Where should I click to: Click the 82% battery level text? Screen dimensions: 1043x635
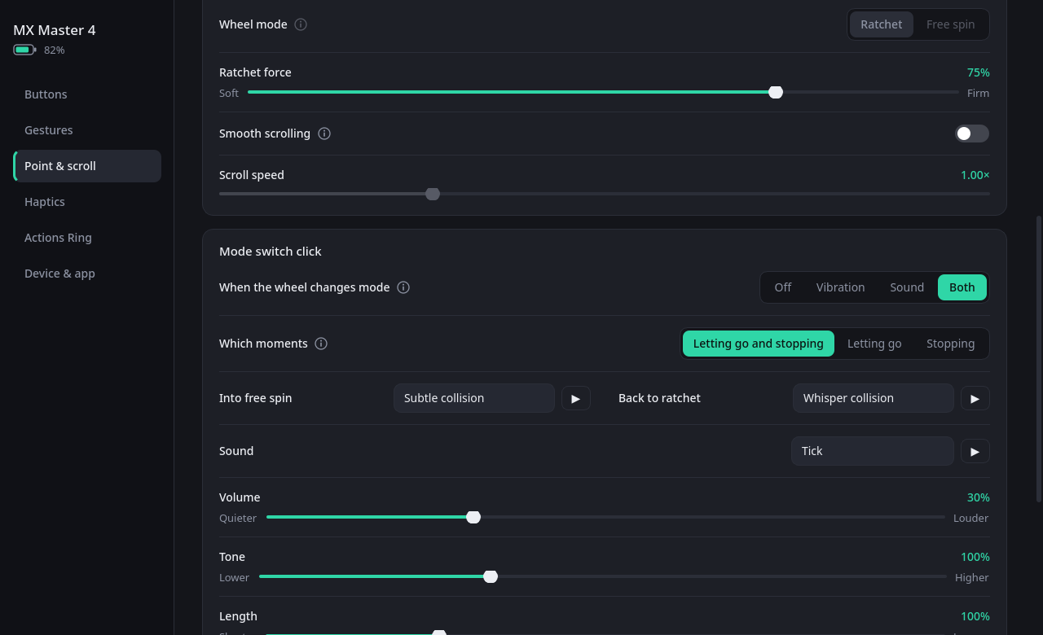click(55, 50)
